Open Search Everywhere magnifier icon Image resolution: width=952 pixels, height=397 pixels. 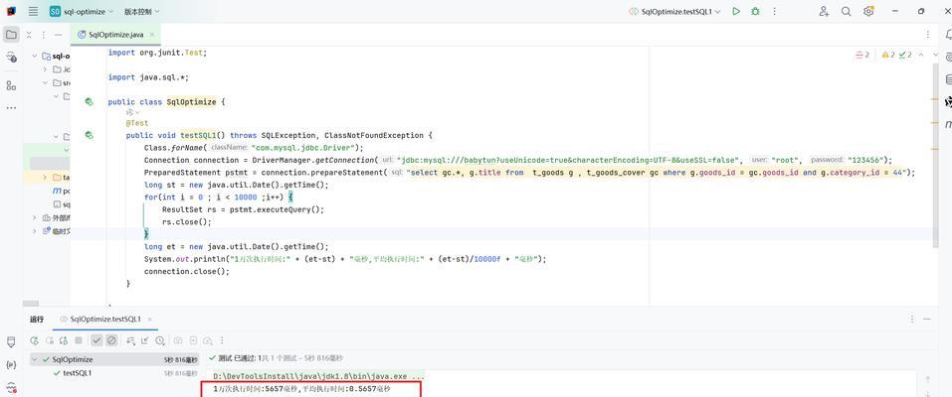(x=846, y=11)
